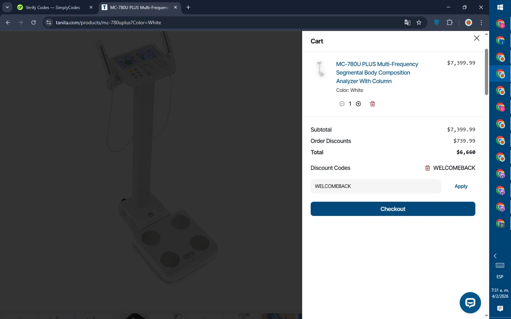Viewport: 511px width, 319px height.
Task: Remove the applied WELCOMEBACK code via its trash icon
Action: (428, 168)
